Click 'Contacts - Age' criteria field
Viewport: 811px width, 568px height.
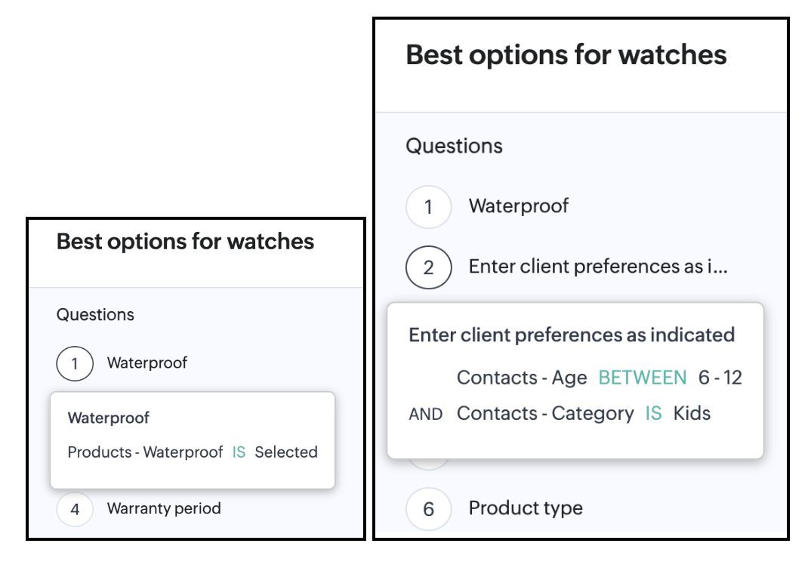coord(522,378)
